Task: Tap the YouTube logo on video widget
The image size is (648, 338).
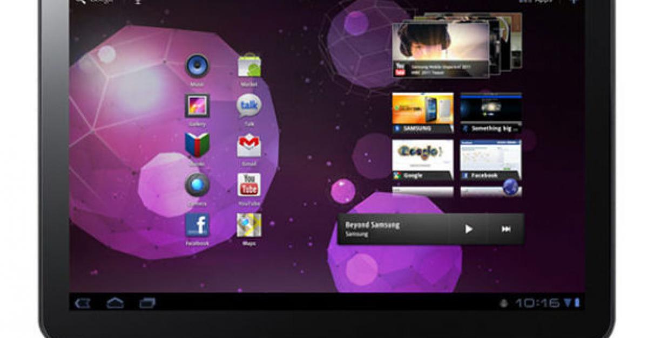Action: tap(400, 69)
